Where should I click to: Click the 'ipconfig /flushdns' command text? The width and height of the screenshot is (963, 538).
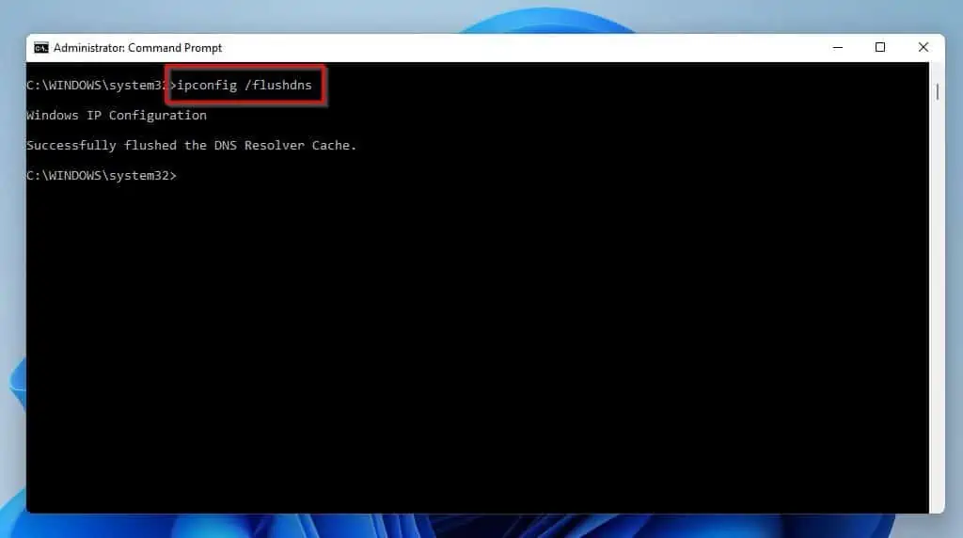pyautogui.click(x=245, y=85)
